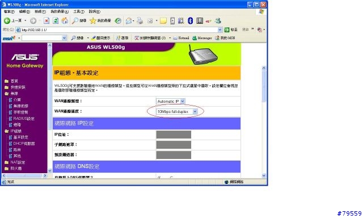Screen dimensions: 363x218
Task: Open the 檔案(F) File menu
Action: [x=9, y=11]
